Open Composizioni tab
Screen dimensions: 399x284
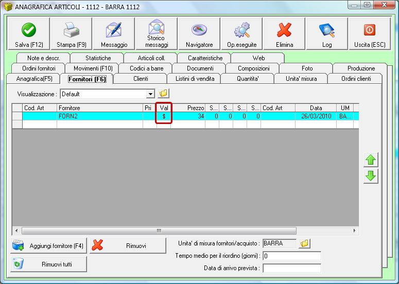point(253,68)
